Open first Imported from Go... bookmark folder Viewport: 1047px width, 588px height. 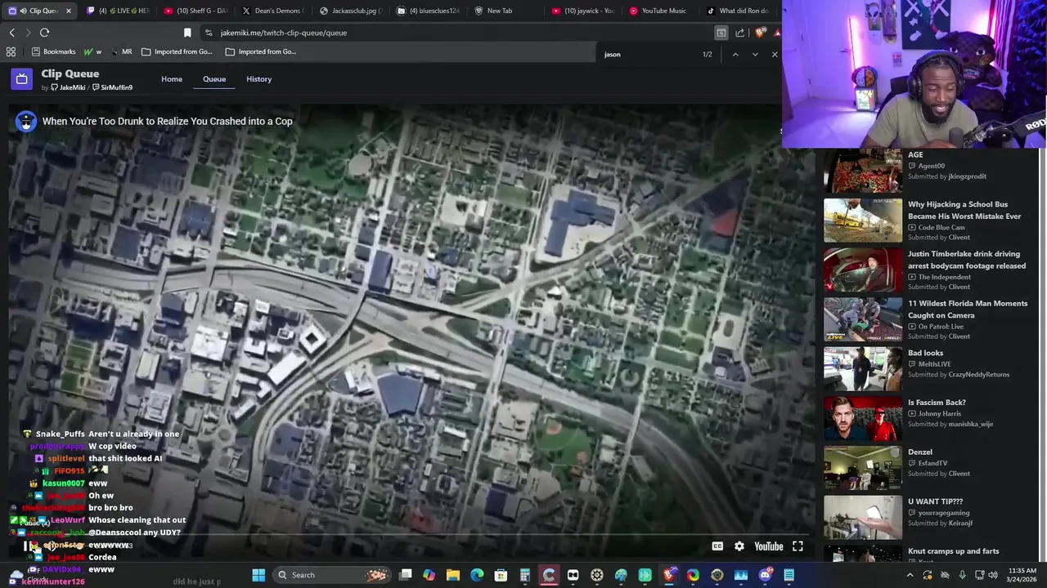[x=177, y=51]
